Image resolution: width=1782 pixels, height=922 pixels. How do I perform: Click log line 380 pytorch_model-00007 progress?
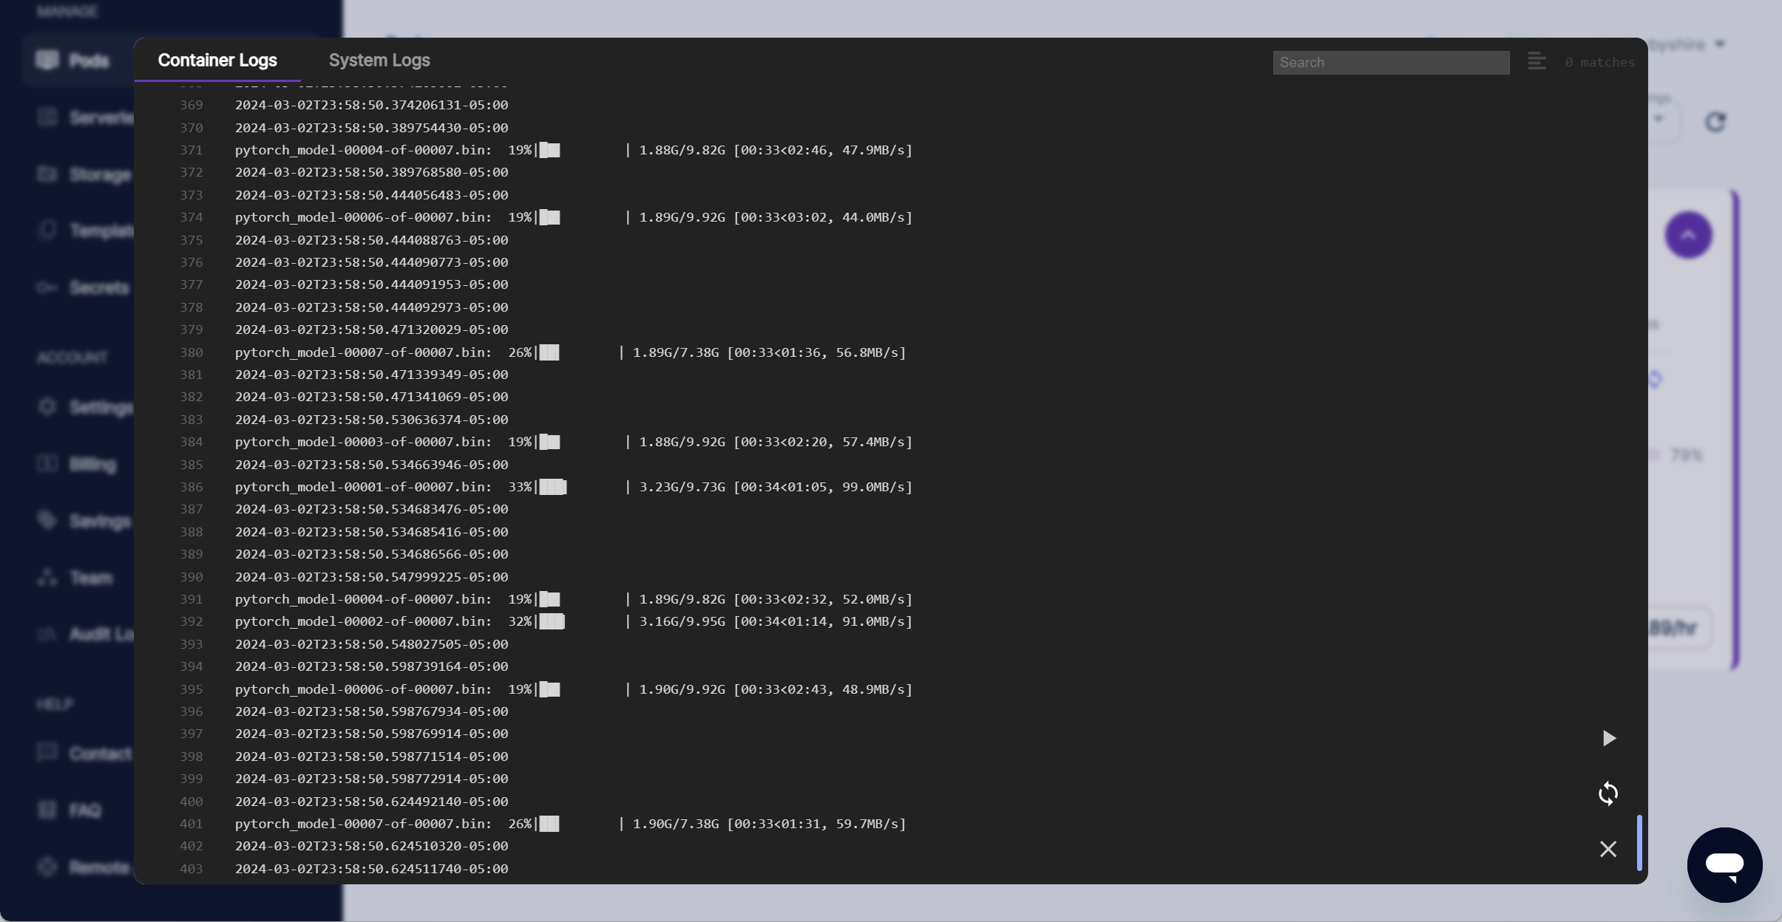(571, 352)
